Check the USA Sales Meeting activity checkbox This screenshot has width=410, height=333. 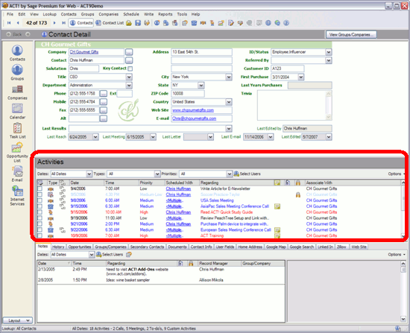(40, 200)
